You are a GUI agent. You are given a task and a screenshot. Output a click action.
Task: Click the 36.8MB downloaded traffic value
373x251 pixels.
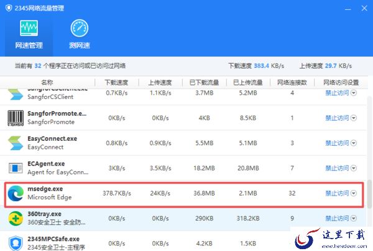(204, 193)
